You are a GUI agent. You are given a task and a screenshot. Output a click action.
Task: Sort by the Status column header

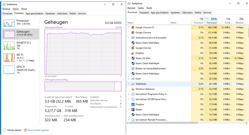180,21
